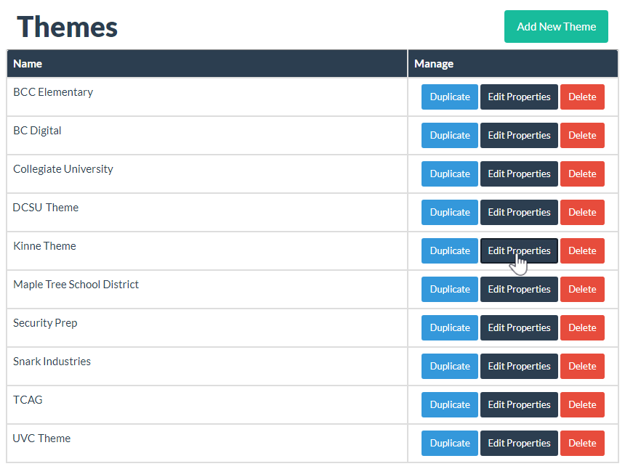Click the DCSU Theme name
Screen dimensions: 625x469
point(46,208)
